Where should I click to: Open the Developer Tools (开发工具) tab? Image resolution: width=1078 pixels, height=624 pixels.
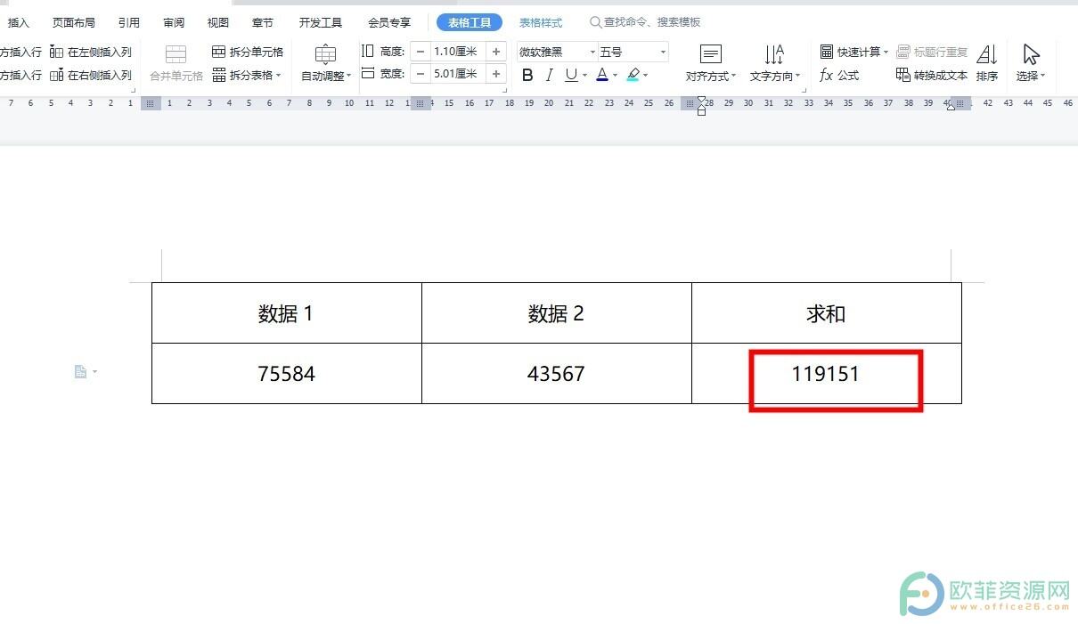321,22
